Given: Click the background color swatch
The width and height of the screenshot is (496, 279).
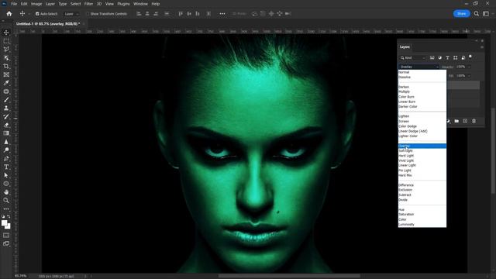Looking at the screenshot, I should [x=8, y=226].
